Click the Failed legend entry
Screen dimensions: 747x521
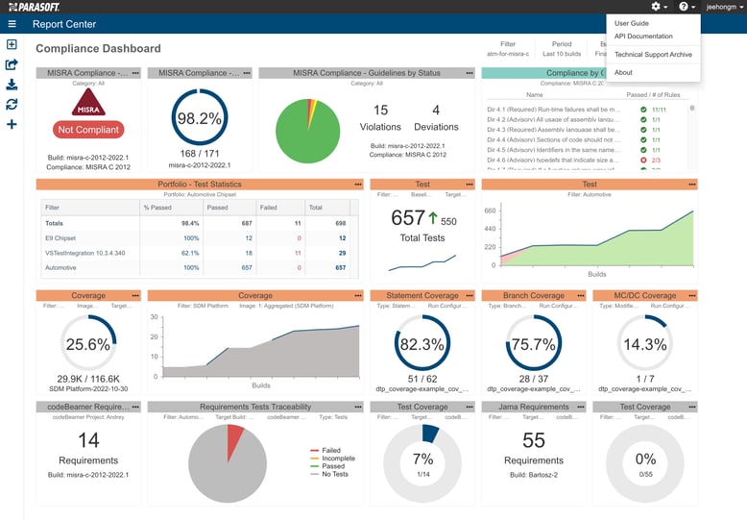(325, 451)
